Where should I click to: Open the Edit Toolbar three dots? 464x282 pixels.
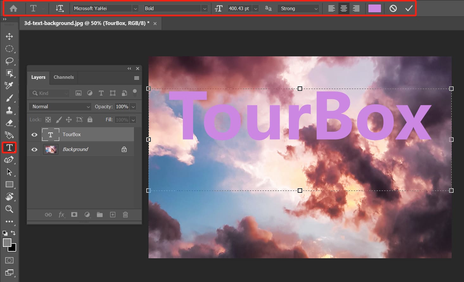[9, 222]
